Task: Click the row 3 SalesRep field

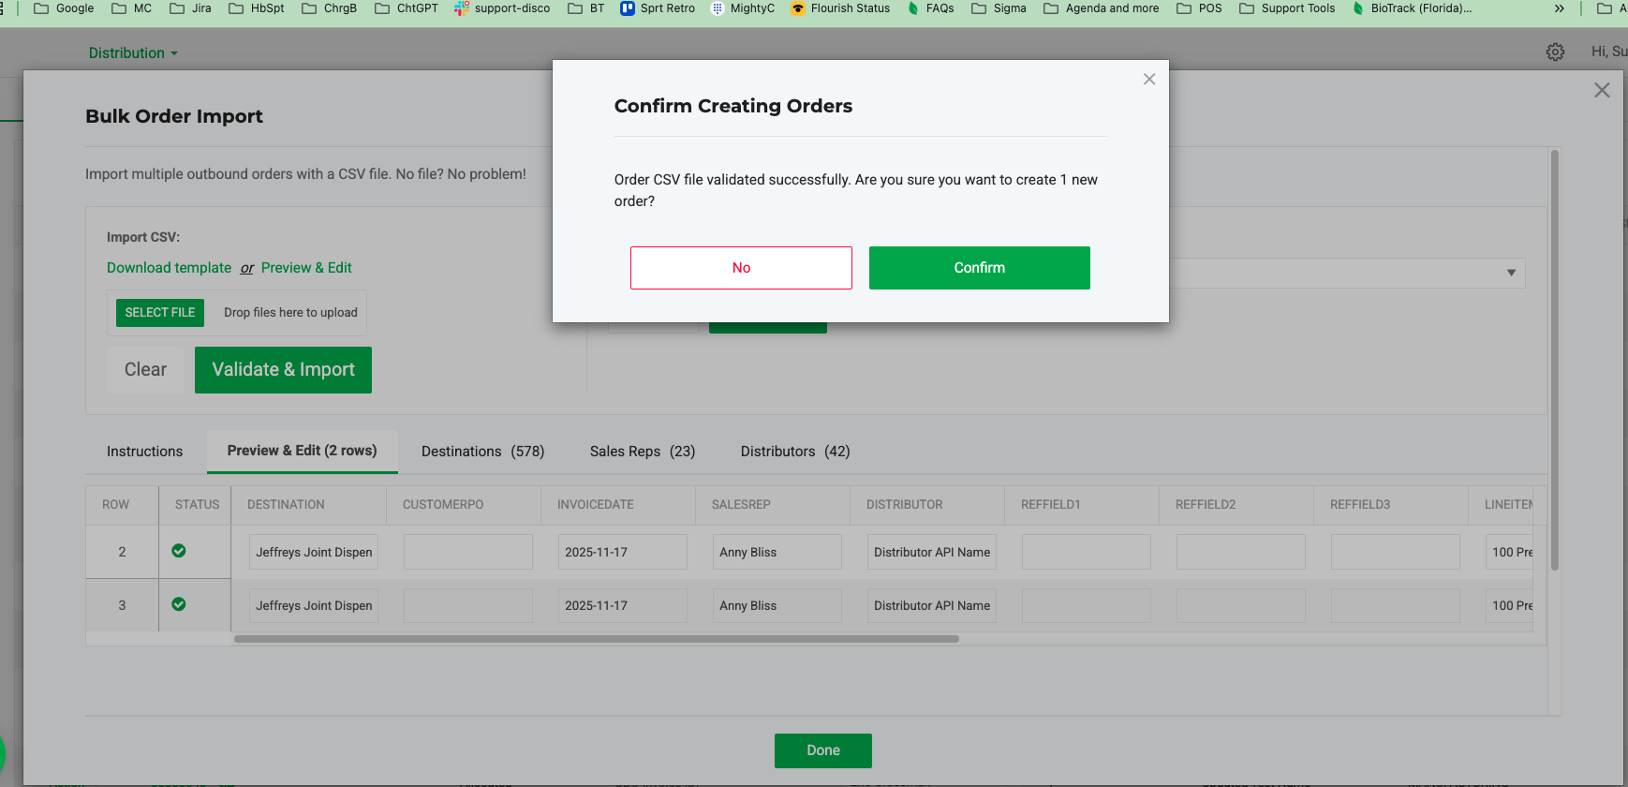Action: point(777,605)
